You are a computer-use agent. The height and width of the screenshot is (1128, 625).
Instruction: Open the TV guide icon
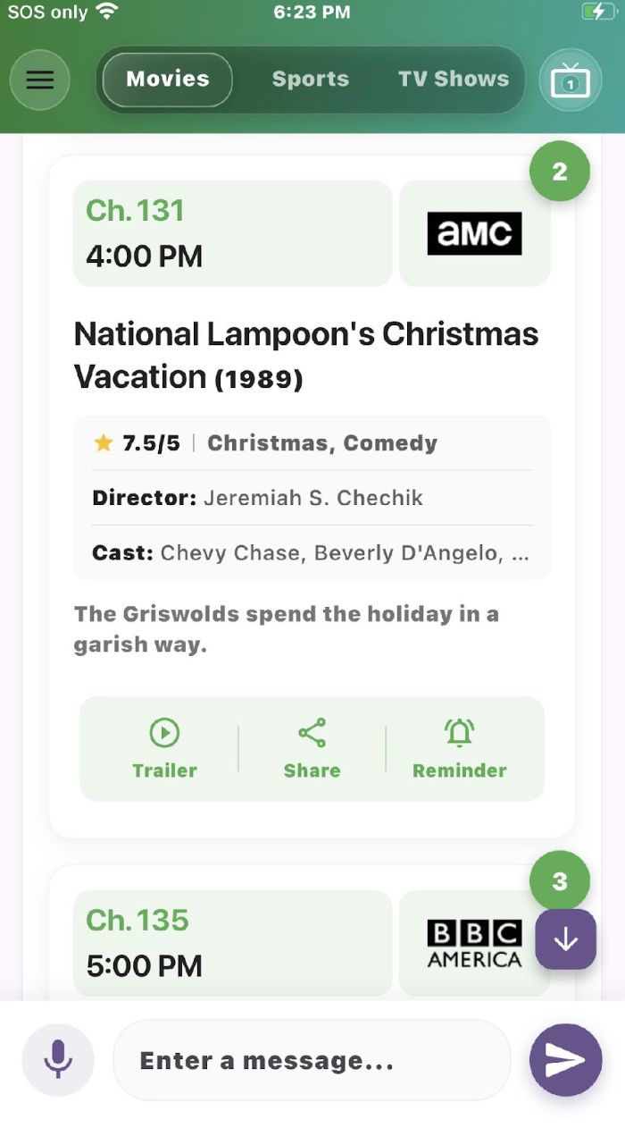[x=571, y=80]
